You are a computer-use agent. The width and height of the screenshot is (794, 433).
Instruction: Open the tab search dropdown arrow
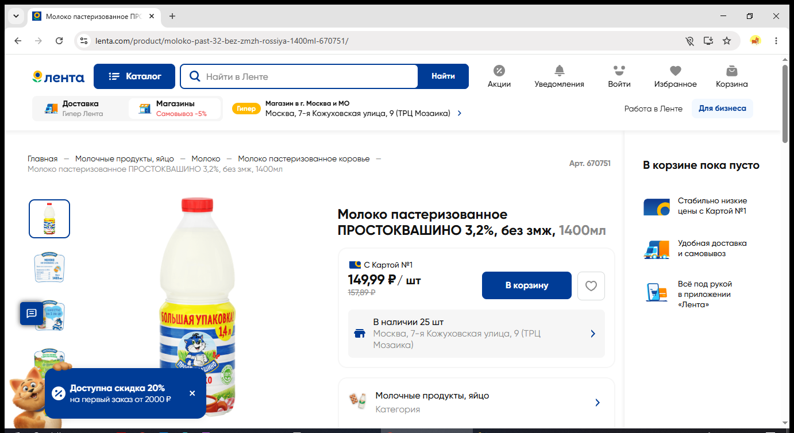click(15, 16)
